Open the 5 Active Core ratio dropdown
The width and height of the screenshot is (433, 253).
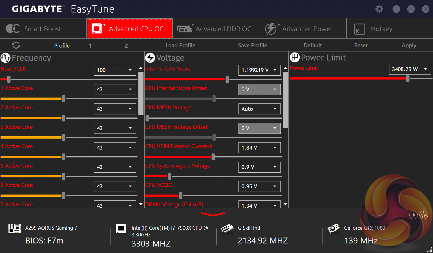tap(115, 167)
